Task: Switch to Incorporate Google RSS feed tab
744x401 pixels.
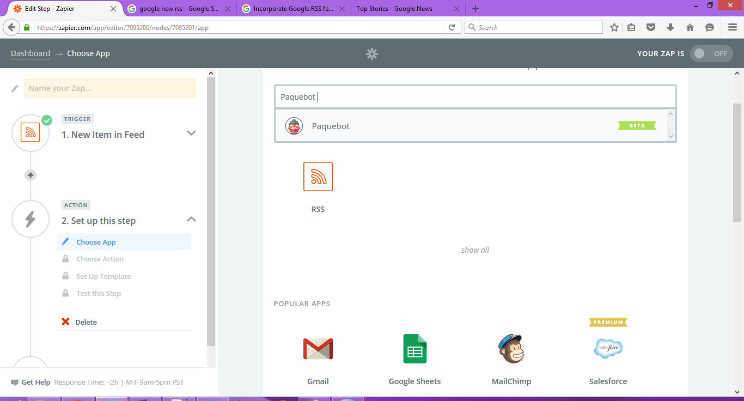Action: pos(292,9)
